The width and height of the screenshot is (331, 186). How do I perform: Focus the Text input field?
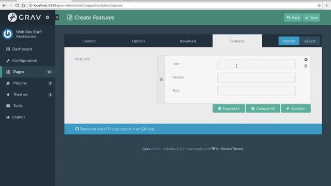(257, 91)
